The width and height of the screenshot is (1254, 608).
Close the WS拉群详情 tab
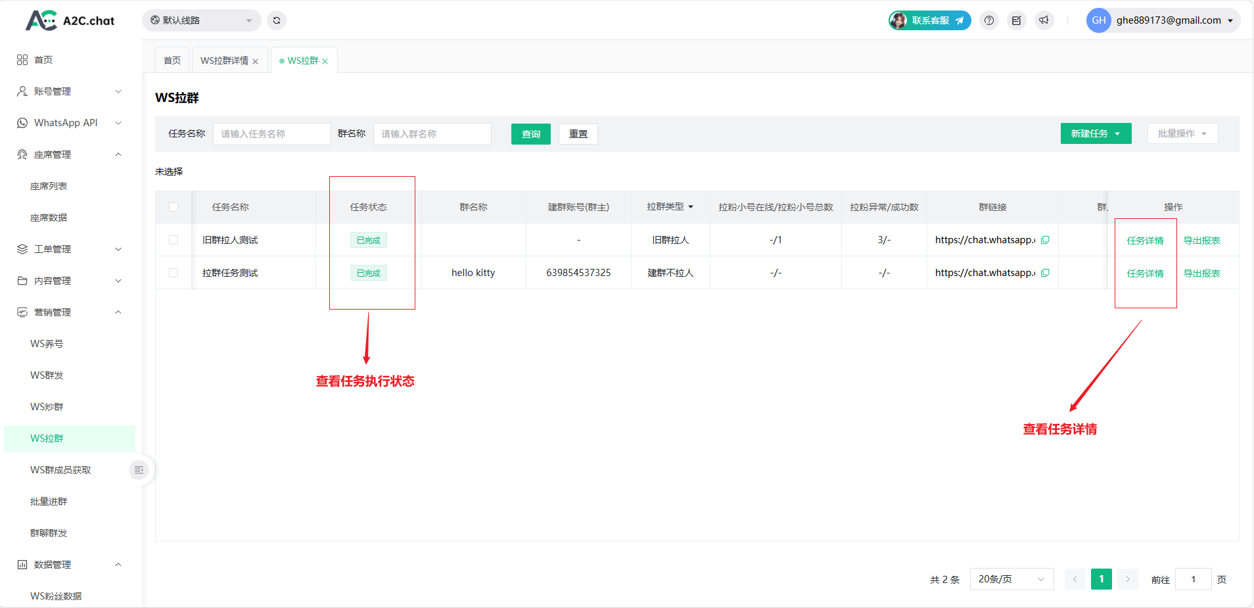[256, 61]
